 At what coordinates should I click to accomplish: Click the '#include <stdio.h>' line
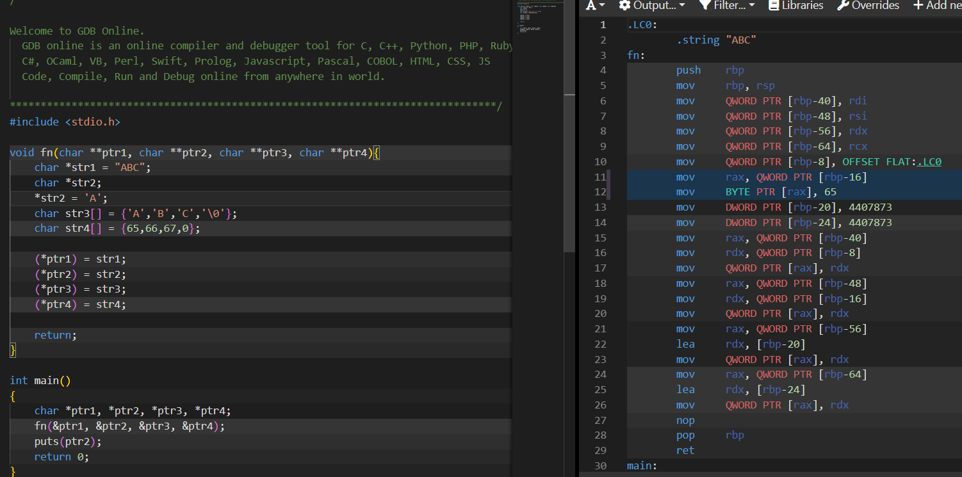[x=65, y=122]
